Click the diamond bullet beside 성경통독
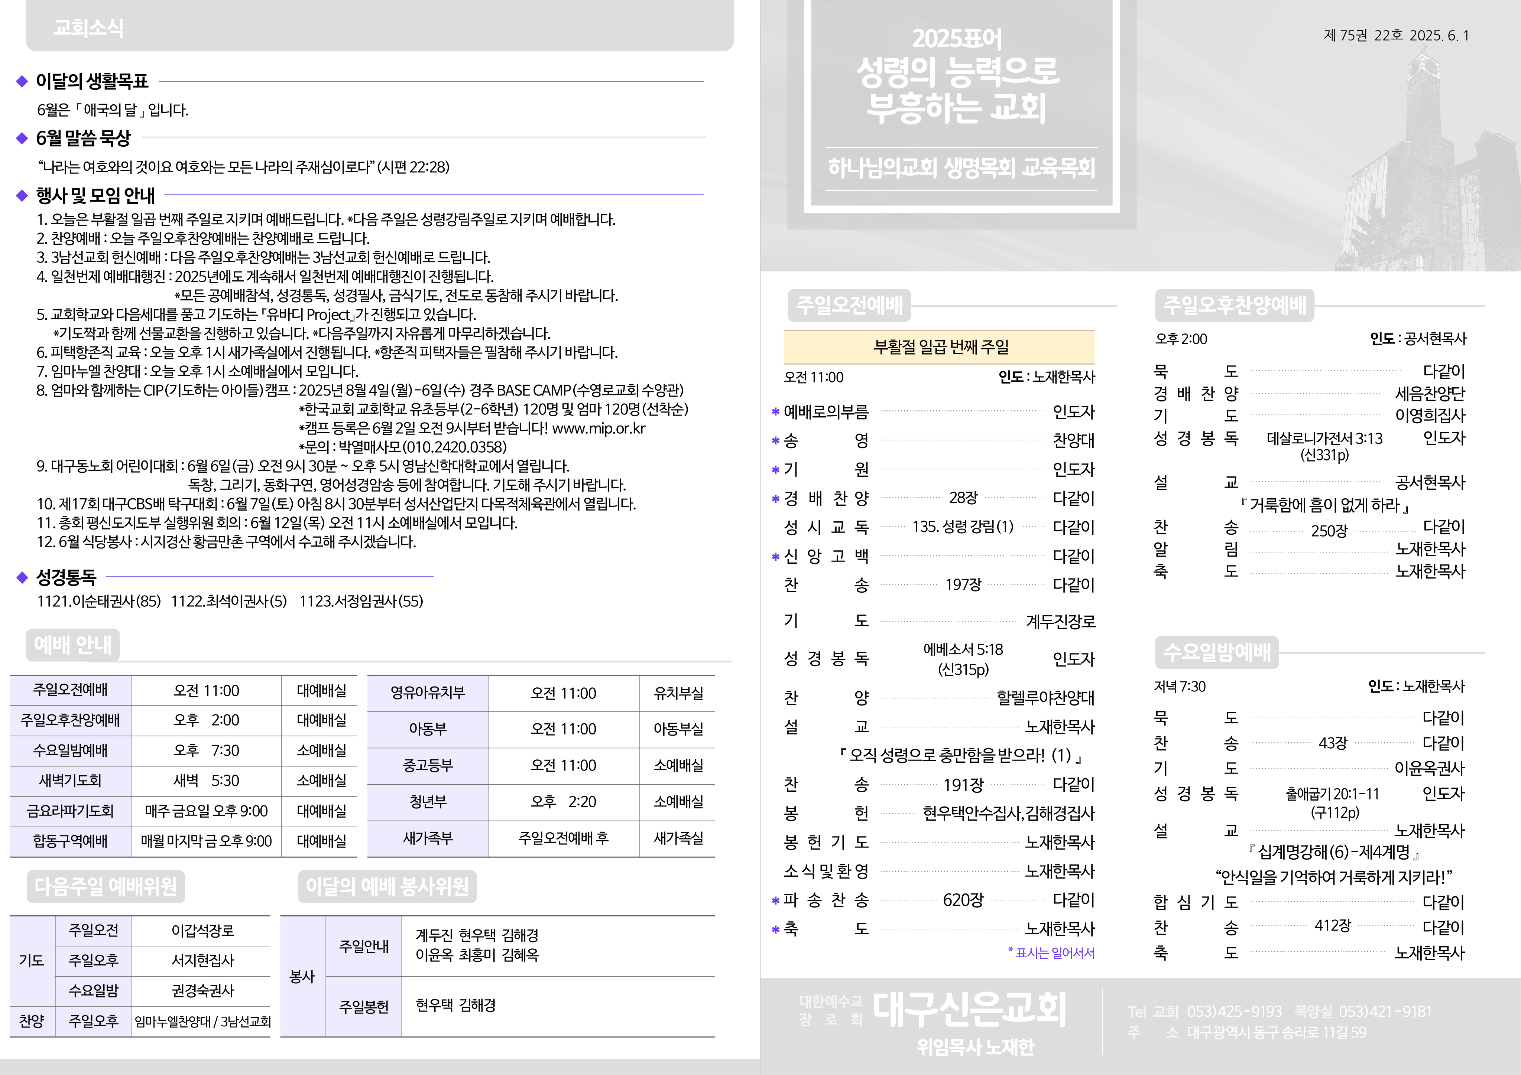1521x1075 pixels. tap(22, 577)
